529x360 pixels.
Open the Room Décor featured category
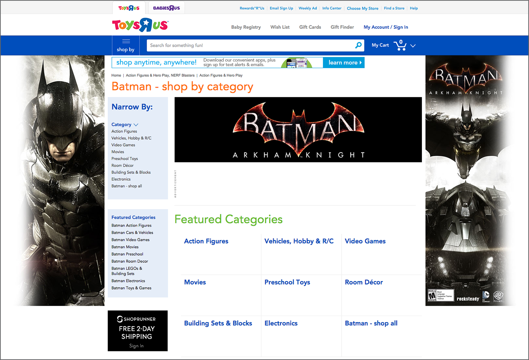pos(364,282)
